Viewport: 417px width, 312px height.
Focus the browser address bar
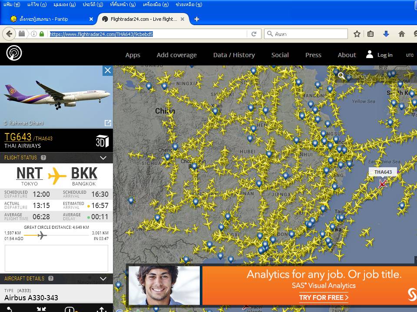tap(148, 34)
